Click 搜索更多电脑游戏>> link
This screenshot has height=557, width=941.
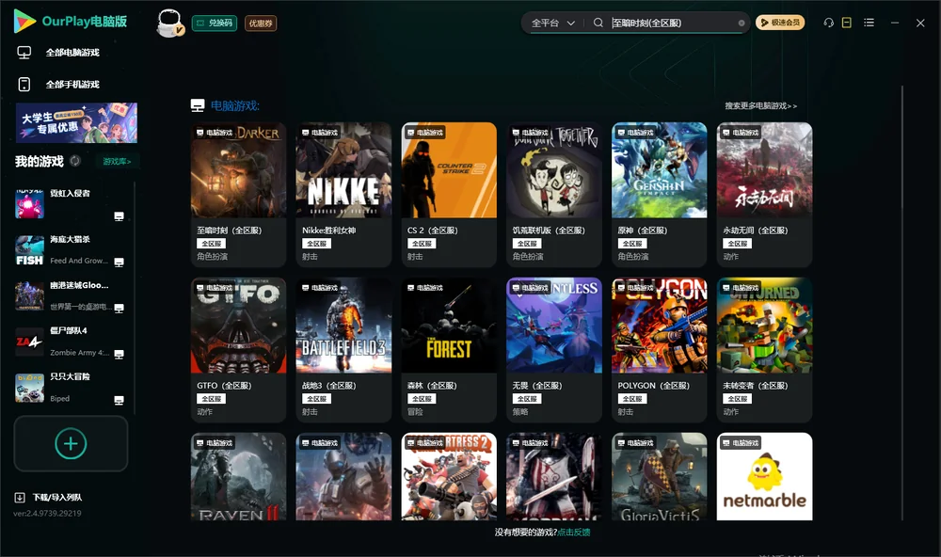pos(760,105)
